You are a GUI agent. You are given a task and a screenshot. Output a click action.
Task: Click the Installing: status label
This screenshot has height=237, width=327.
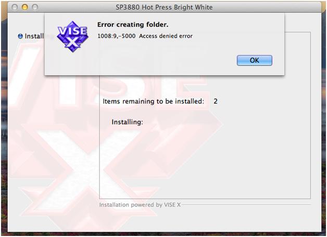[x=128, y=122]
